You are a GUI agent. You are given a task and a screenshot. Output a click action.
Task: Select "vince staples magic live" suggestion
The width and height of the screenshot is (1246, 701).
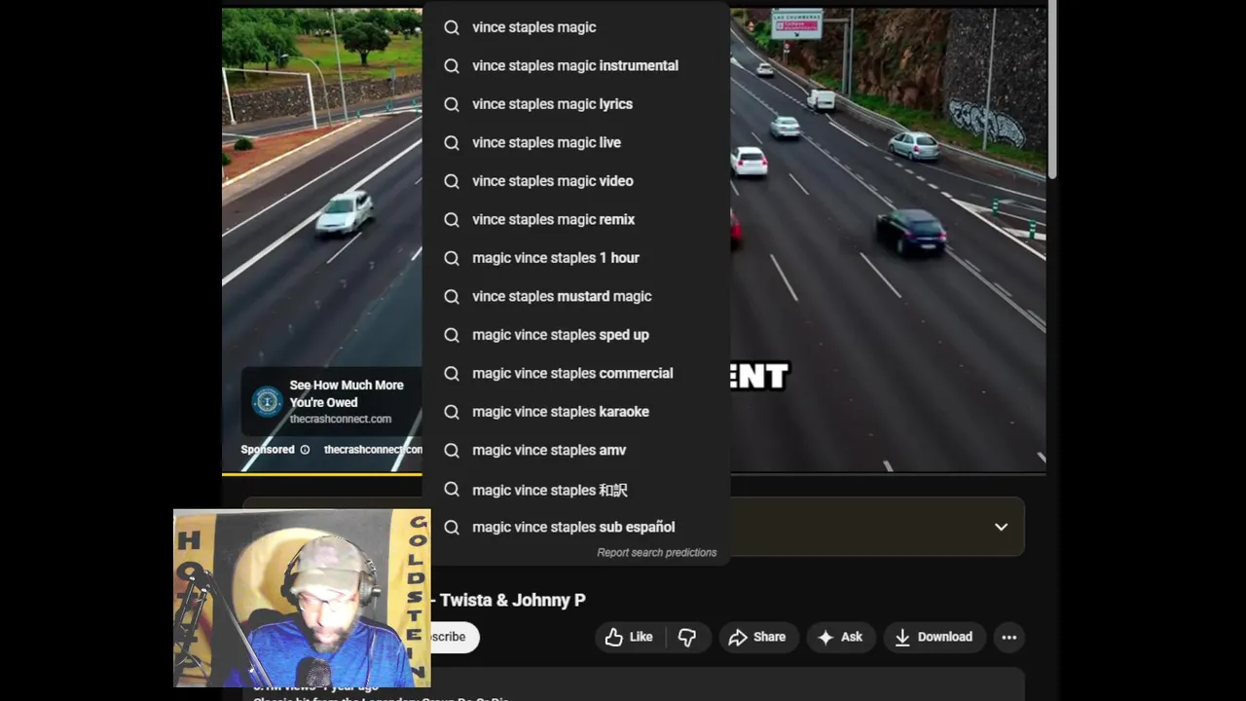click(x=576, y=142)
